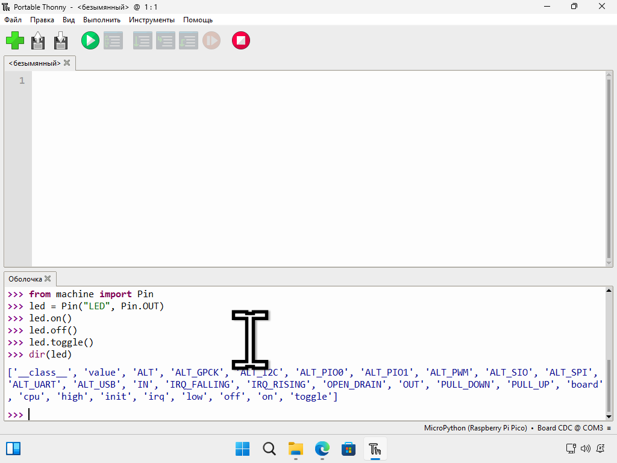The height and width of the screenshot is (463, 617).
Task: Click the editor vertical scrollbar
Action: coord(609,169)
